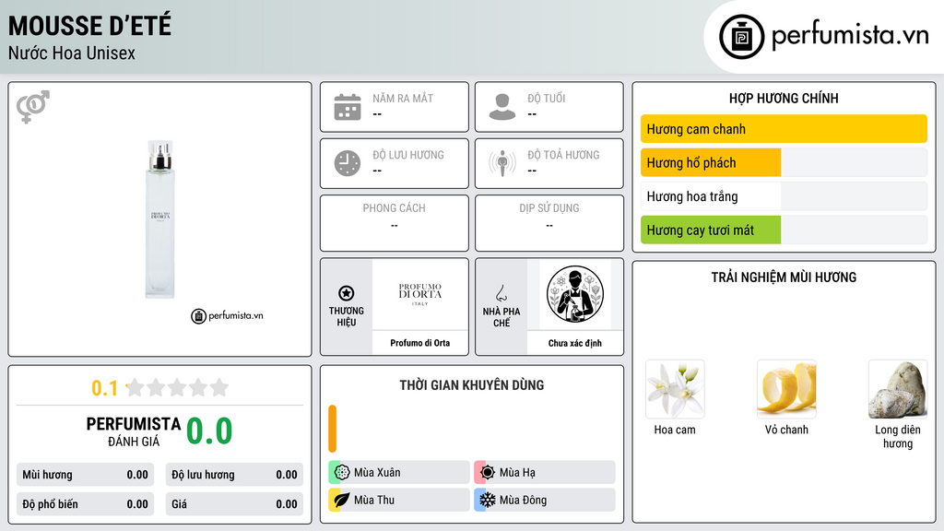Click the five-star rating row
The width and height of the screenshot is (944, 531).
click(x=177, y=387)
